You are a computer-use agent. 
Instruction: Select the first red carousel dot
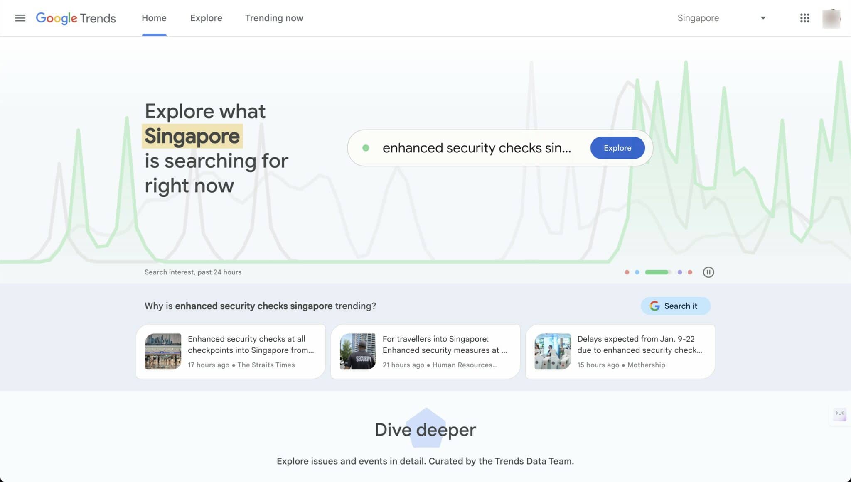627,272
